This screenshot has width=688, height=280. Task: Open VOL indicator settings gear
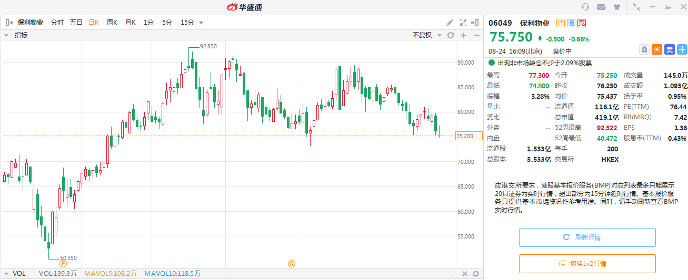pos(476,274)
